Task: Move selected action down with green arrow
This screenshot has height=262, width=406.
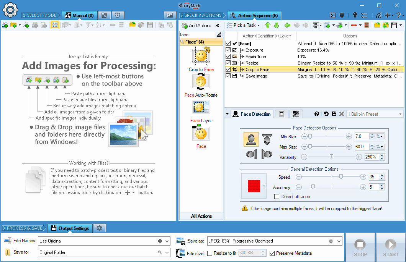Action: [276, 25]
